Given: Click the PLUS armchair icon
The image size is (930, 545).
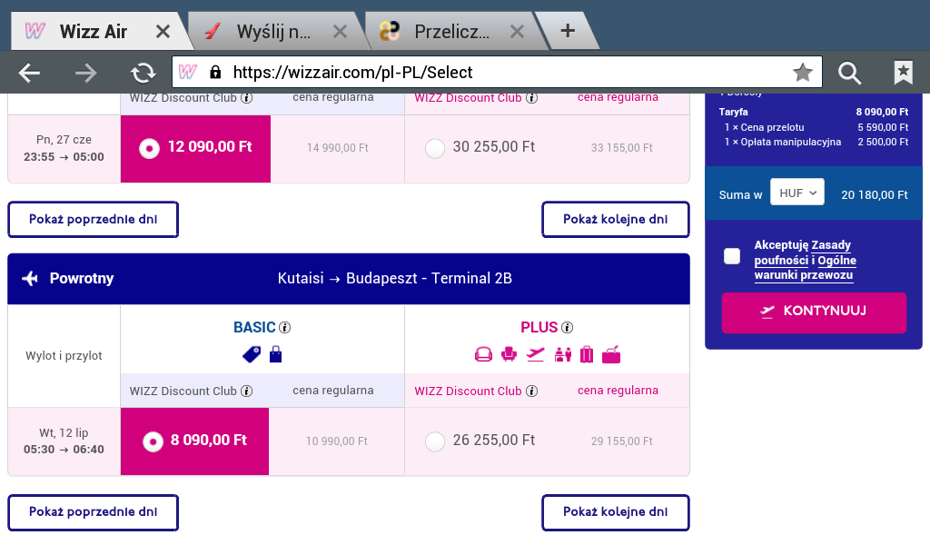Looking at the screenshot, I should [509, 354].
